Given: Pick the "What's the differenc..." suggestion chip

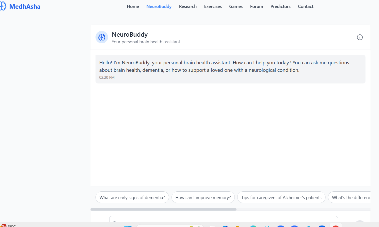Looking at the screenshot, I should click(x=349, y=197).
